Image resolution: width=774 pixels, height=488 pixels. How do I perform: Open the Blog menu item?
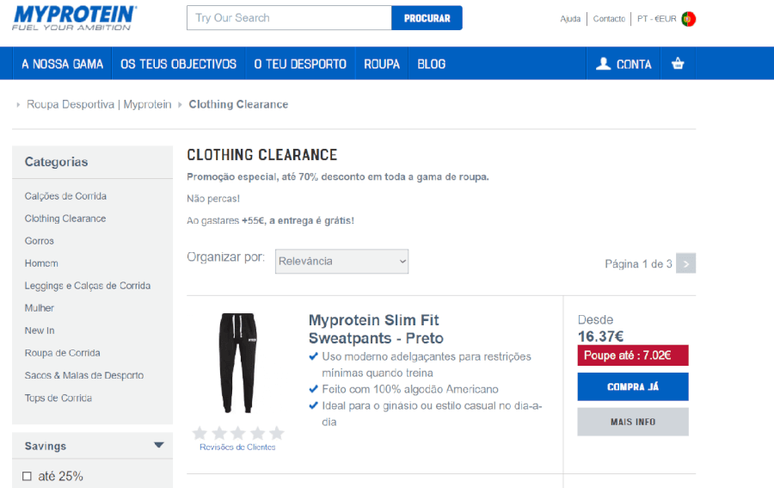(x=431, y=64)
